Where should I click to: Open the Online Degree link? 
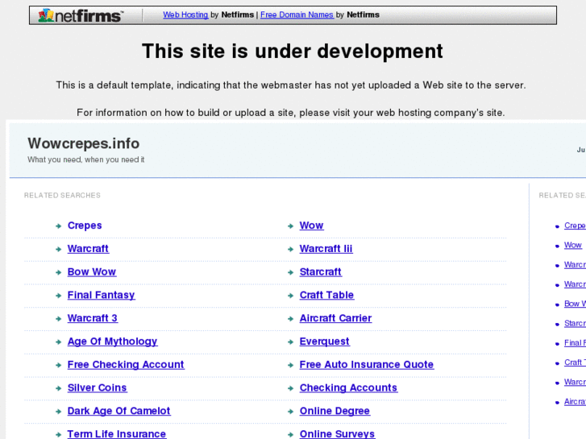335,411
